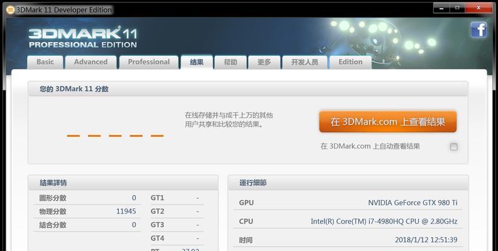Maximize the 3DMark 11 window

pyautogui.click(x=457, y=8)
